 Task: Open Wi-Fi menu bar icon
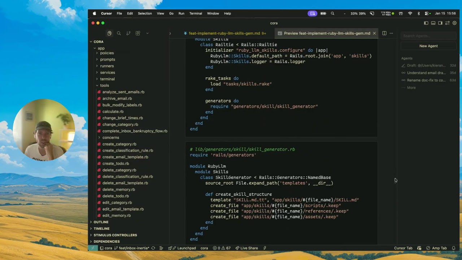point(410,13)
